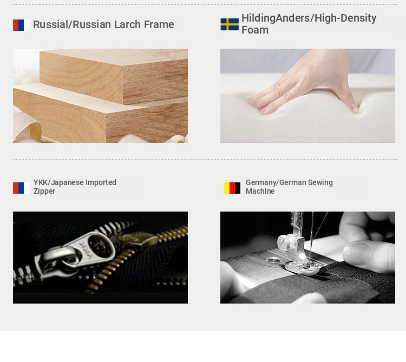Select the HildingAnders High-Density Foam heading
The width and height of the screenshot is (406, 362).
coord(309,24)
